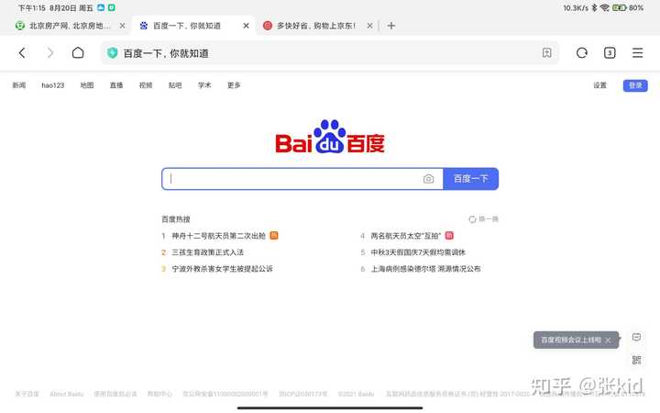Focus the Baidu search input box
Image resolution: width=660 pixels, height=413 pixels.
click(x=302, y=179)
